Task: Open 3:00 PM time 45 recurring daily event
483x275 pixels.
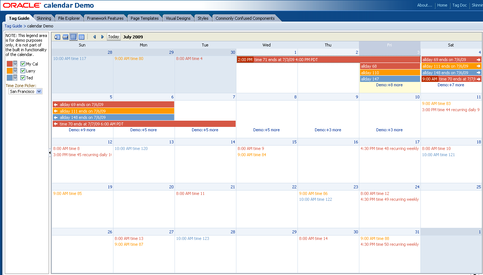Action: (x=82, y=155)
